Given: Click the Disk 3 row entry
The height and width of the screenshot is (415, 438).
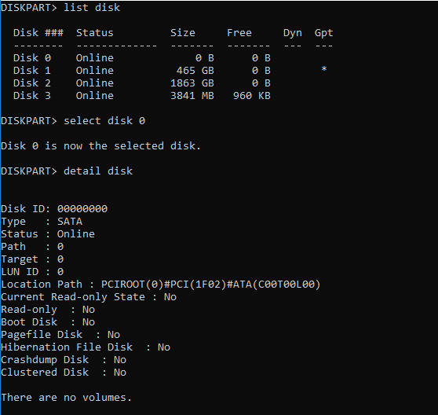Looking at the screenshot, I should 142,96.
